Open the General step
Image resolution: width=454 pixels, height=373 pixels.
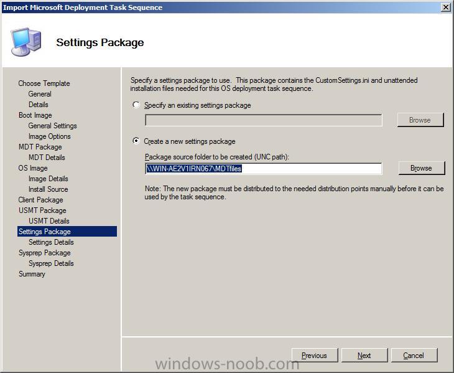point(40,94)
